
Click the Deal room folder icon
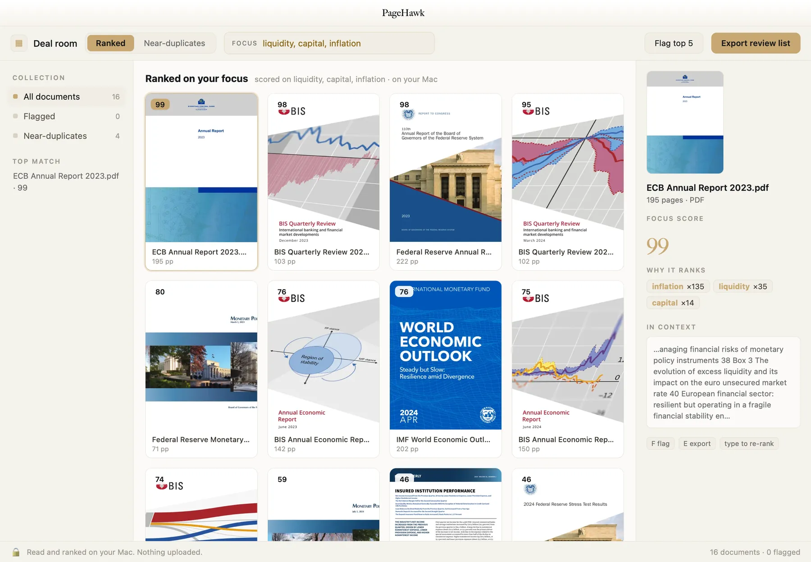pyautogui.click(x=19, y=43)
